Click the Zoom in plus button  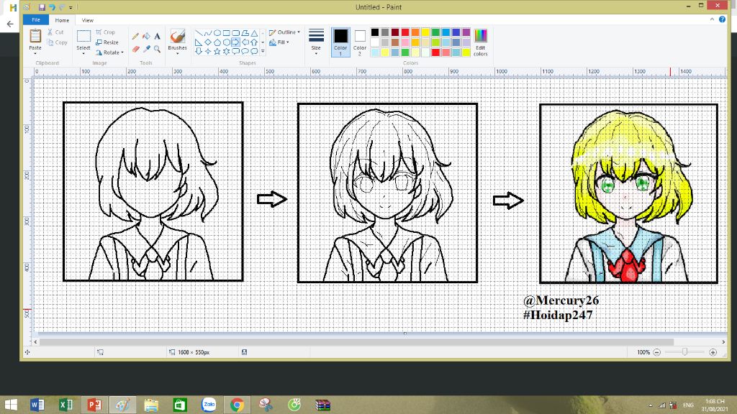[713, 352]
